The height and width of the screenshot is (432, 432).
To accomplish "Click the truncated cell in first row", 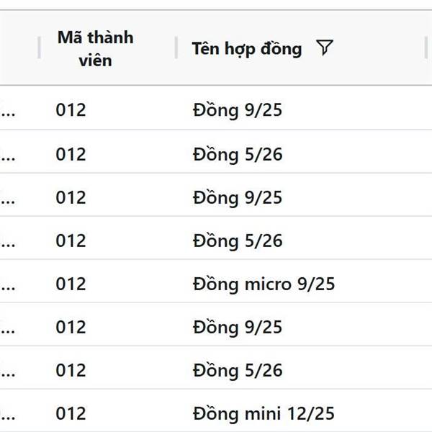I will click(x=8, y=113).
